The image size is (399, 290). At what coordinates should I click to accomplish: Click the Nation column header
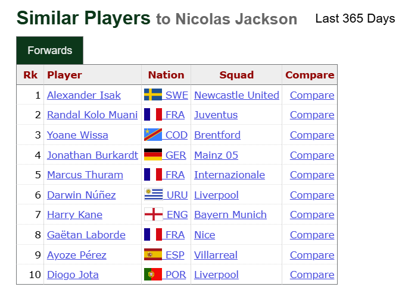point(166,75)
